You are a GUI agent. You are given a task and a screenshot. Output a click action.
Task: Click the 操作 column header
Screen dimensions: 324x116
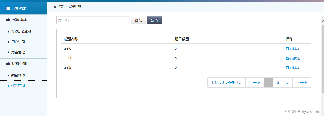coord(289,39)
